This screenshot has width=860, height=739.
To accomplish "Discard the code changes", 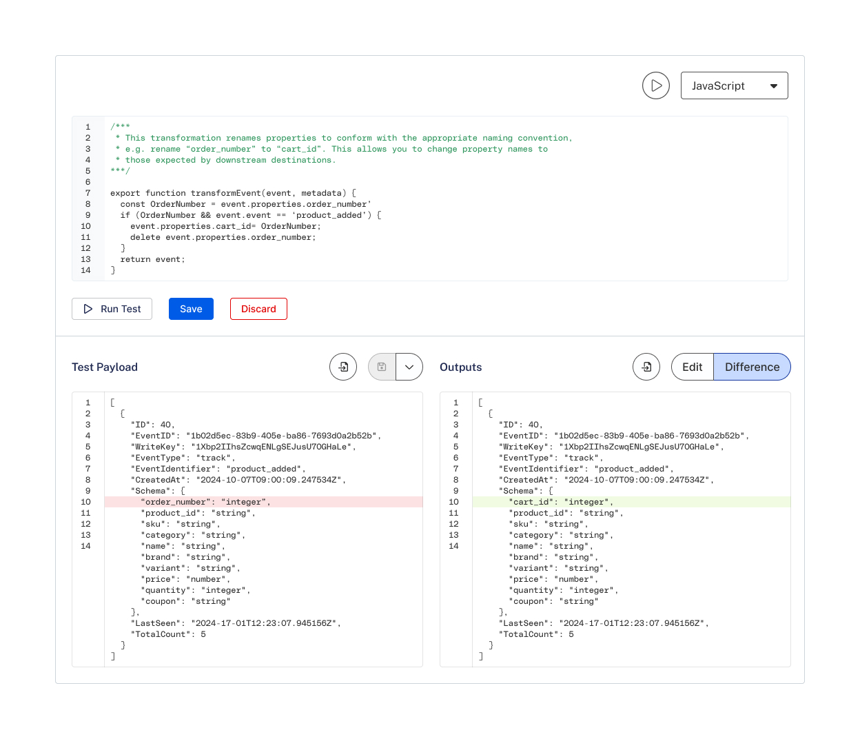I will (258, 309).
